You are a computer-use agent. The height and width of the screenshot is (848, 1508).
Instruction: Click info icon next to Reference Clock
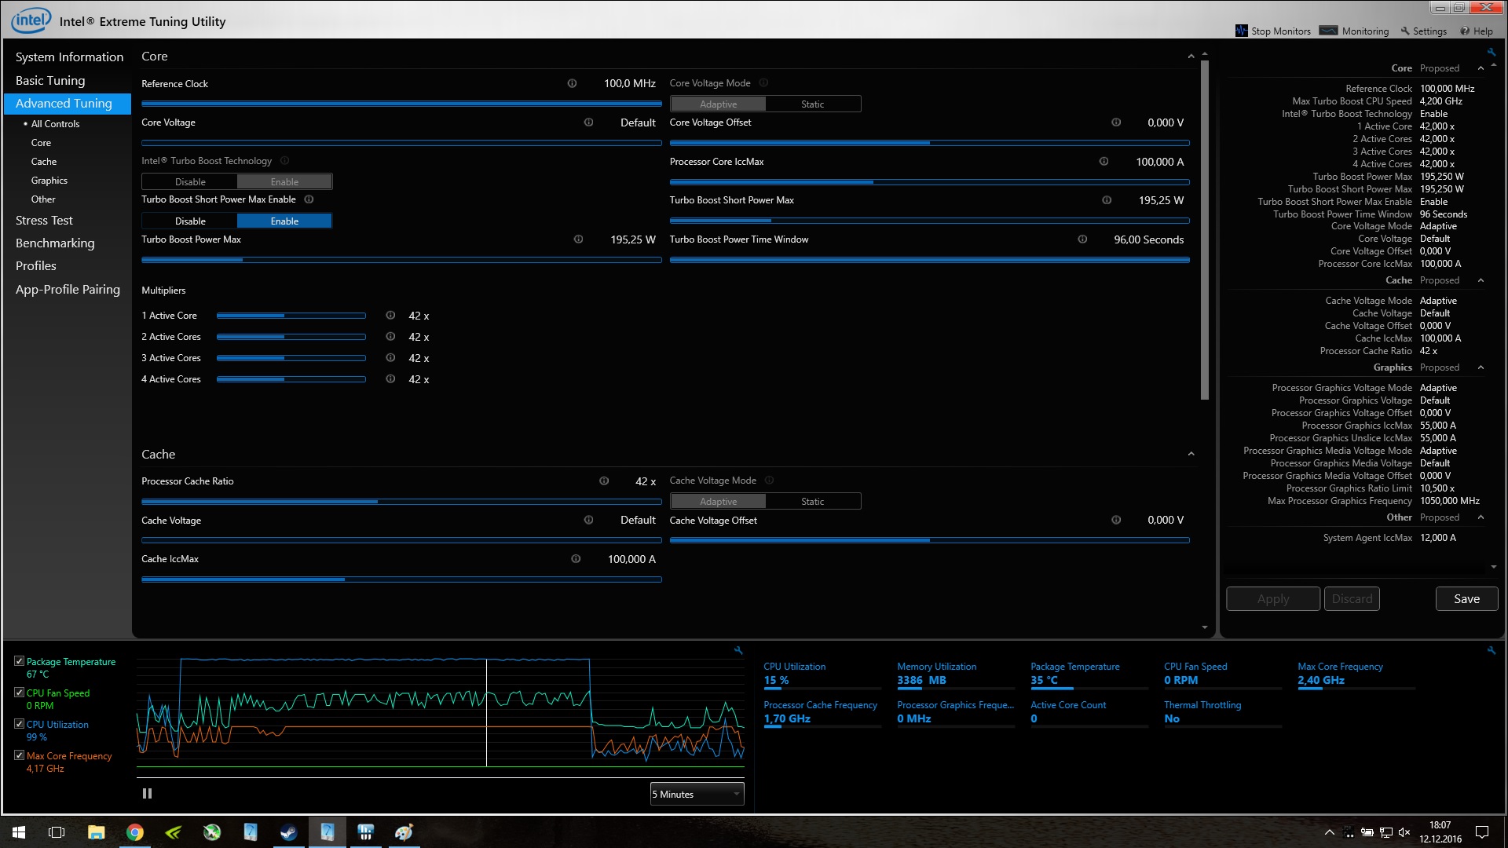572,83
